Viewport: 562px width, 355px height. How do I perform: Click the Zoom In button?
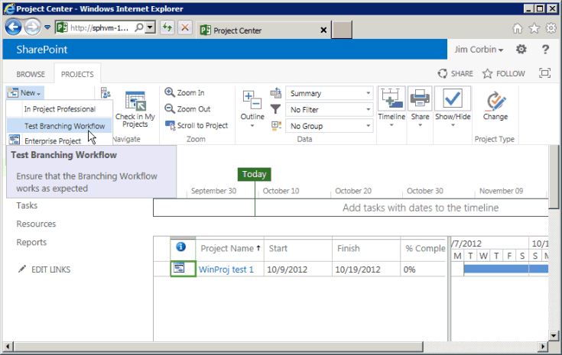click(x=184, y=92)
